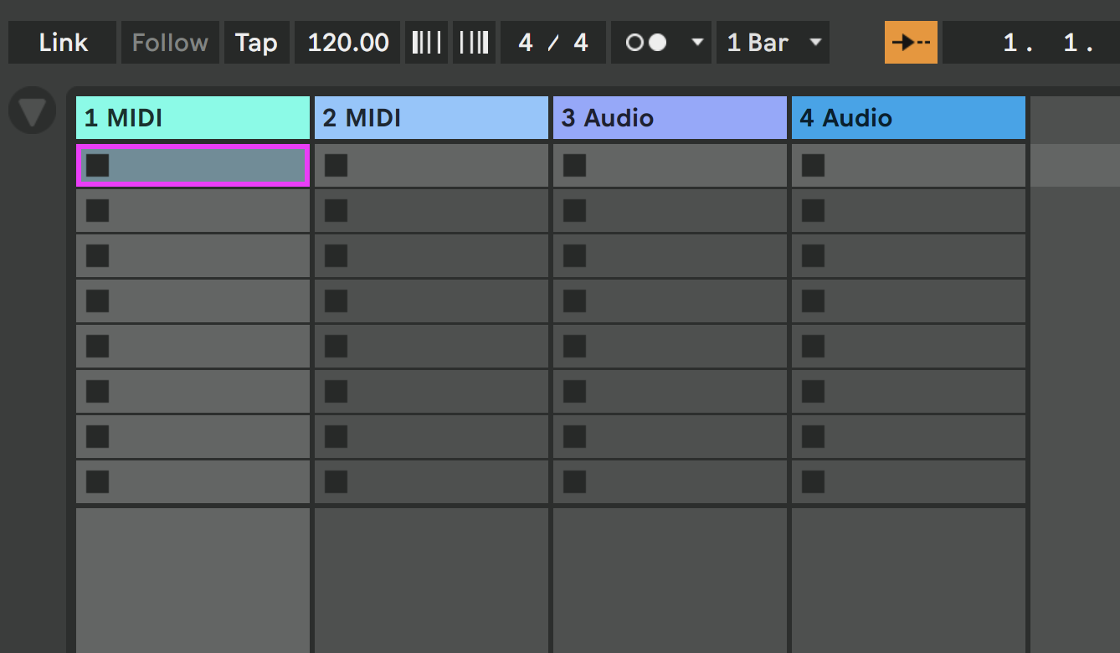Click third slot stop button in 4 Audio
Image resolution: width=1120 pixels, height=653 pixels.
point(814,256)
